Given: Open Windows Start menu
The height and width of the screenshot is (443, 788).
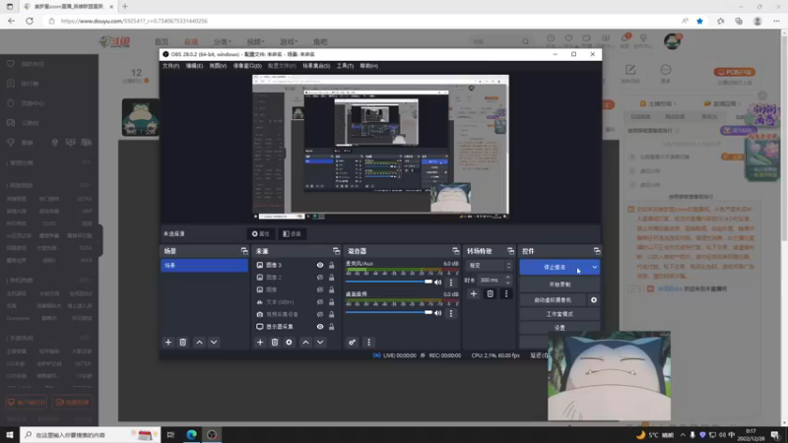Looking at the screenshot, I should click(x=10, y=434).
